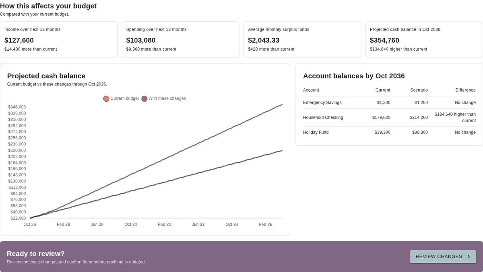Click the $346,000 y-axis label
This screenshot has height=272, width=483.
[x=17, y=107]
